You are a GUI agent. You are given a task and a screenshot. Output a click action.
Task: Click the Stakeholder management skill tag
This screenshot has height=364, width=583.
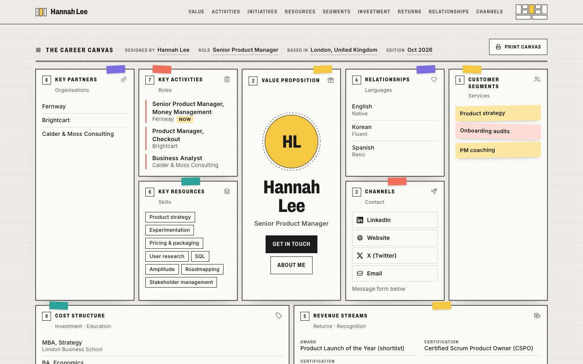click(x=181, y=282)
